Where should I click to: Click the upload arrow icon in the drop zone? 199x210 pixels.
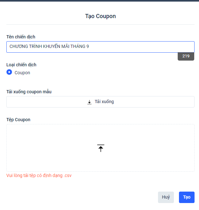point(101,148)
